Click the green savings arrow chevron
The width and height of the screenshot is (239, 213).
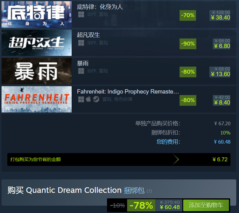176,160
